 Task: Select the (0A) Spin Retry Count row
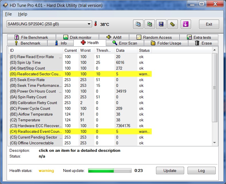pyautogui.click(x=80, y=97)
